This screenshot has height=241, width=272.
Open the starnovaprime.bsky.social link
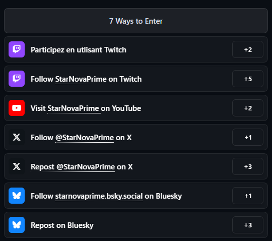coord(99,196)
